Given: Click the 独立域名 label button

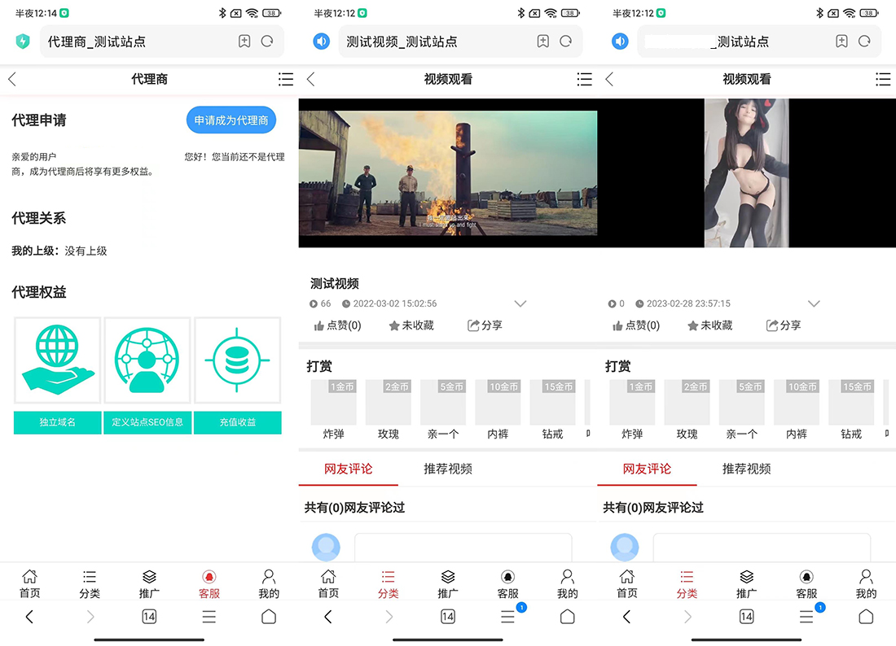Looking at the screenshot, I should 57,422.
